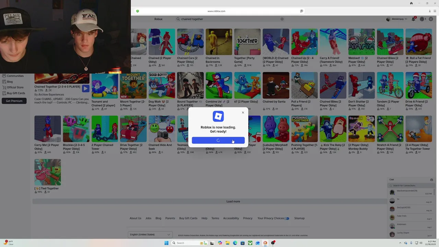This screenshot has height=247, width=439.
Task: Click the browser shield icon in address bar
Action: point(138,11)
